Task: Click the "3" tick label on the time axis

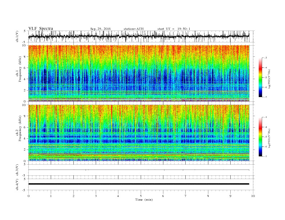Action: tap(96, 196)
